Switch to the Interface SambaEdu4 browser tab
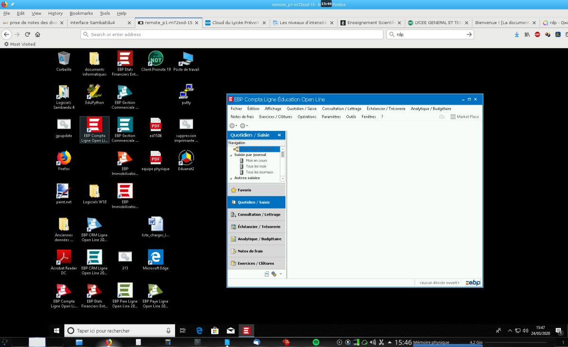568x347 pixels. point(100,22)
